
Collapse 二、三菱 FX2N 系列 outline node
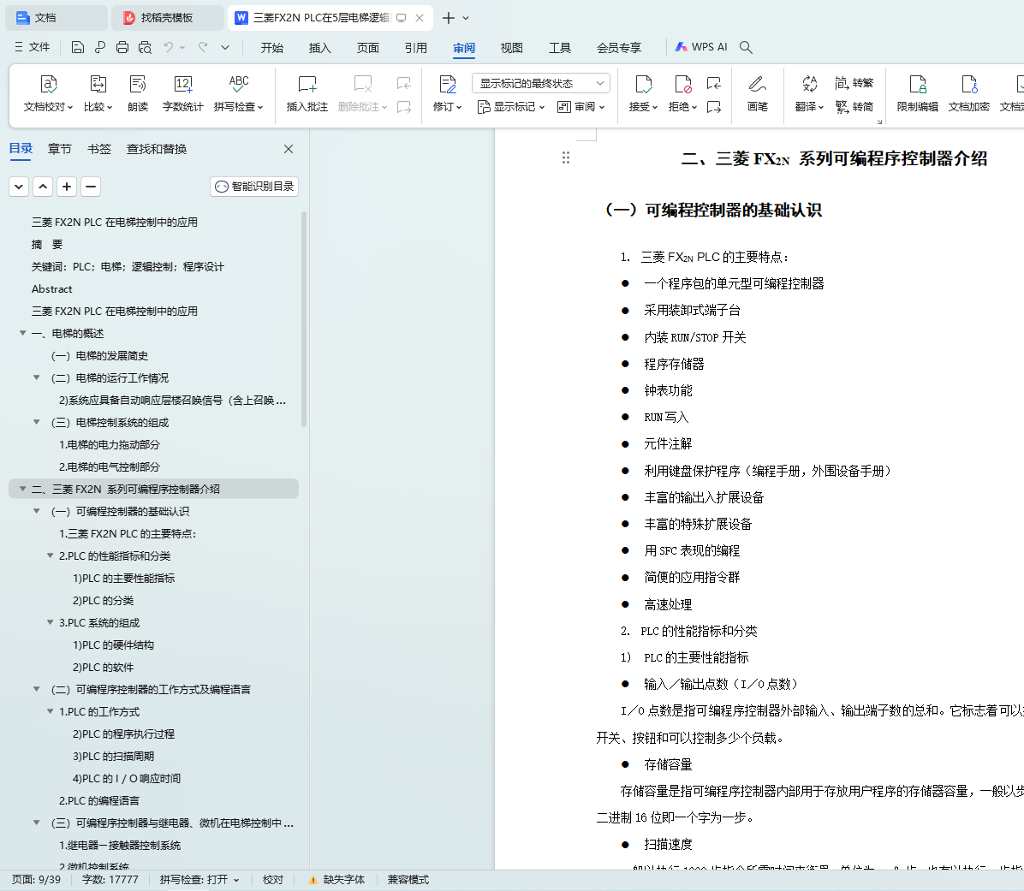point(23,488)
